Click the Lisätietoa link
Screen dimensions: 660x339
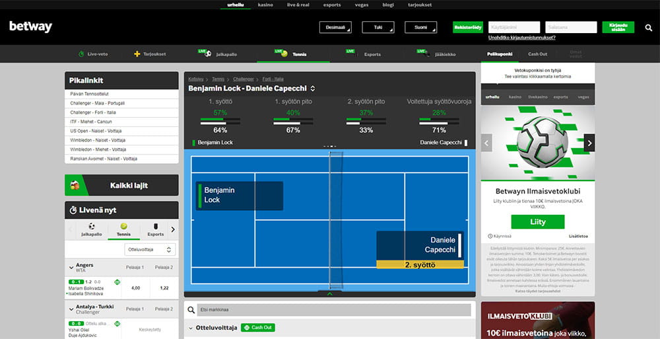click(578, 237)
